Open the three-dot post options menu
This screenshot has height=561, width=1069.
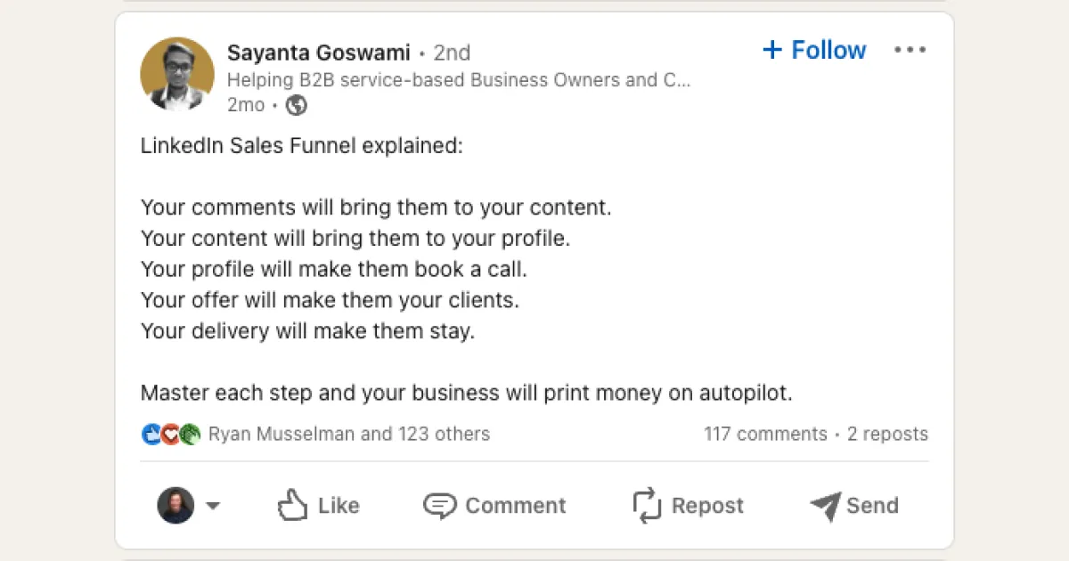click(910, 50)
